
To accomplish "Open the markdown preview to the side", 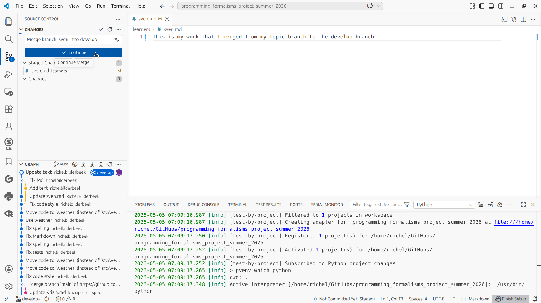I will pos(504,19).
